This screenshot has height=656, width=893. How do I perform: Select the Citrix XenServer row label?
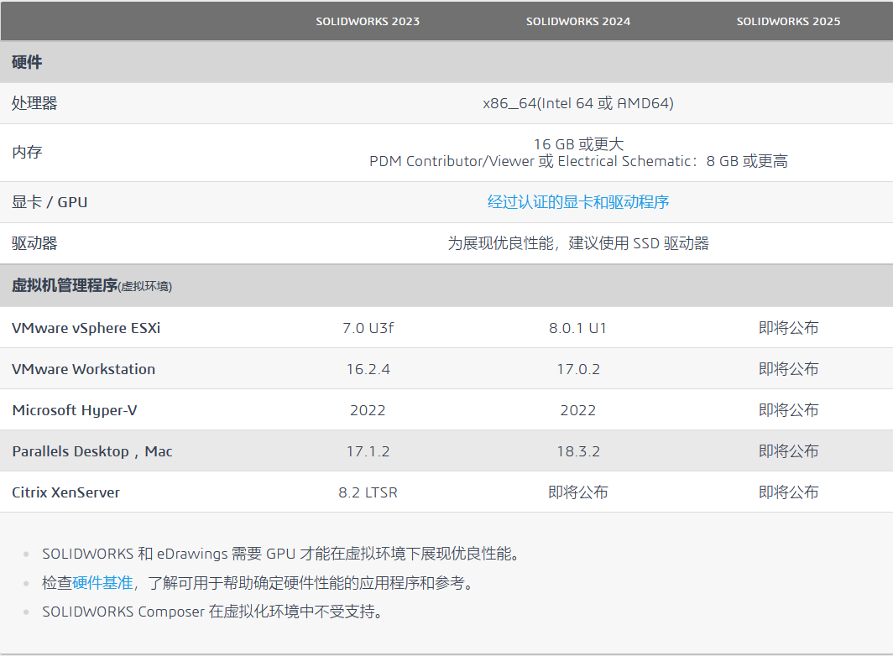[65, 492]
